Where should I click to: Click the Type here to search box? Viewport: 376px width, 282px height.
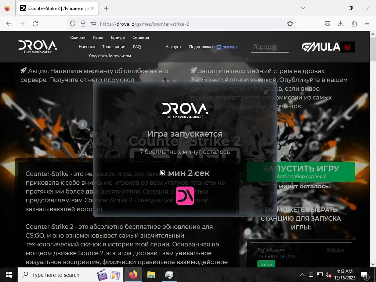click(70, 275)
